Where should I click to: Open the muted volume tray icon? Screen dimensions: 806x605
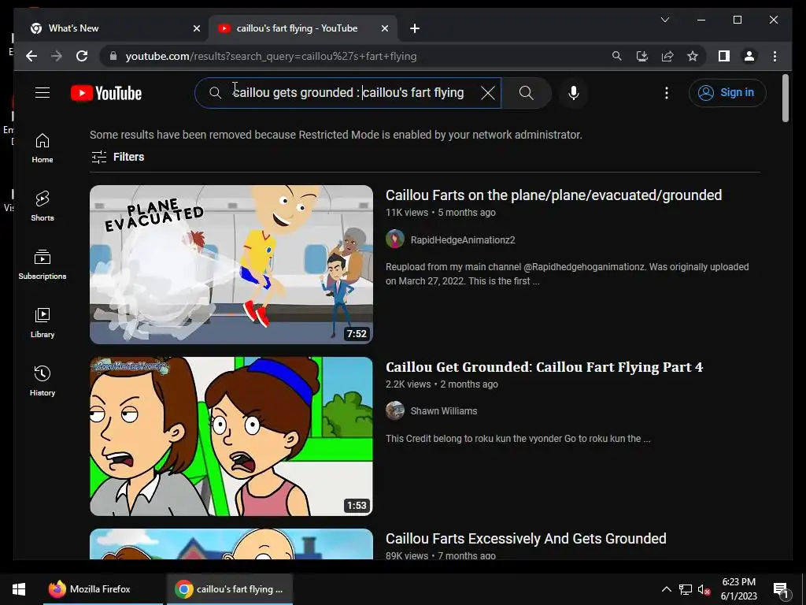(704, 589)
